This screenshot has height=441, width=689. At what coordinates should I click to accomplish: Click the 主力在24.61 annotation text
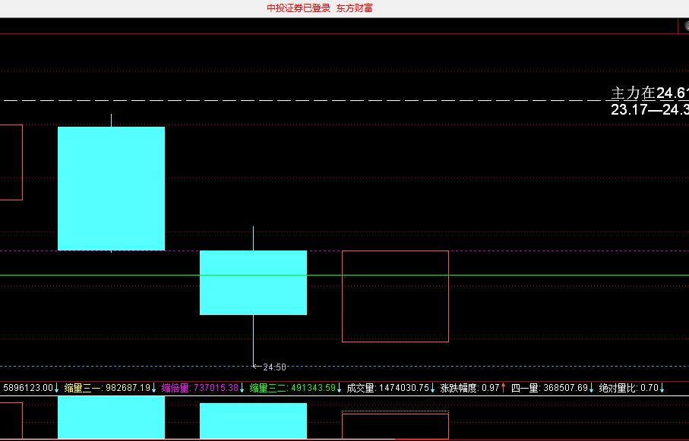(650, 93)
